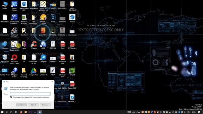Open the Divya PDF file
This screenshot has width=203, height=114.
click(x=62, y=45)
